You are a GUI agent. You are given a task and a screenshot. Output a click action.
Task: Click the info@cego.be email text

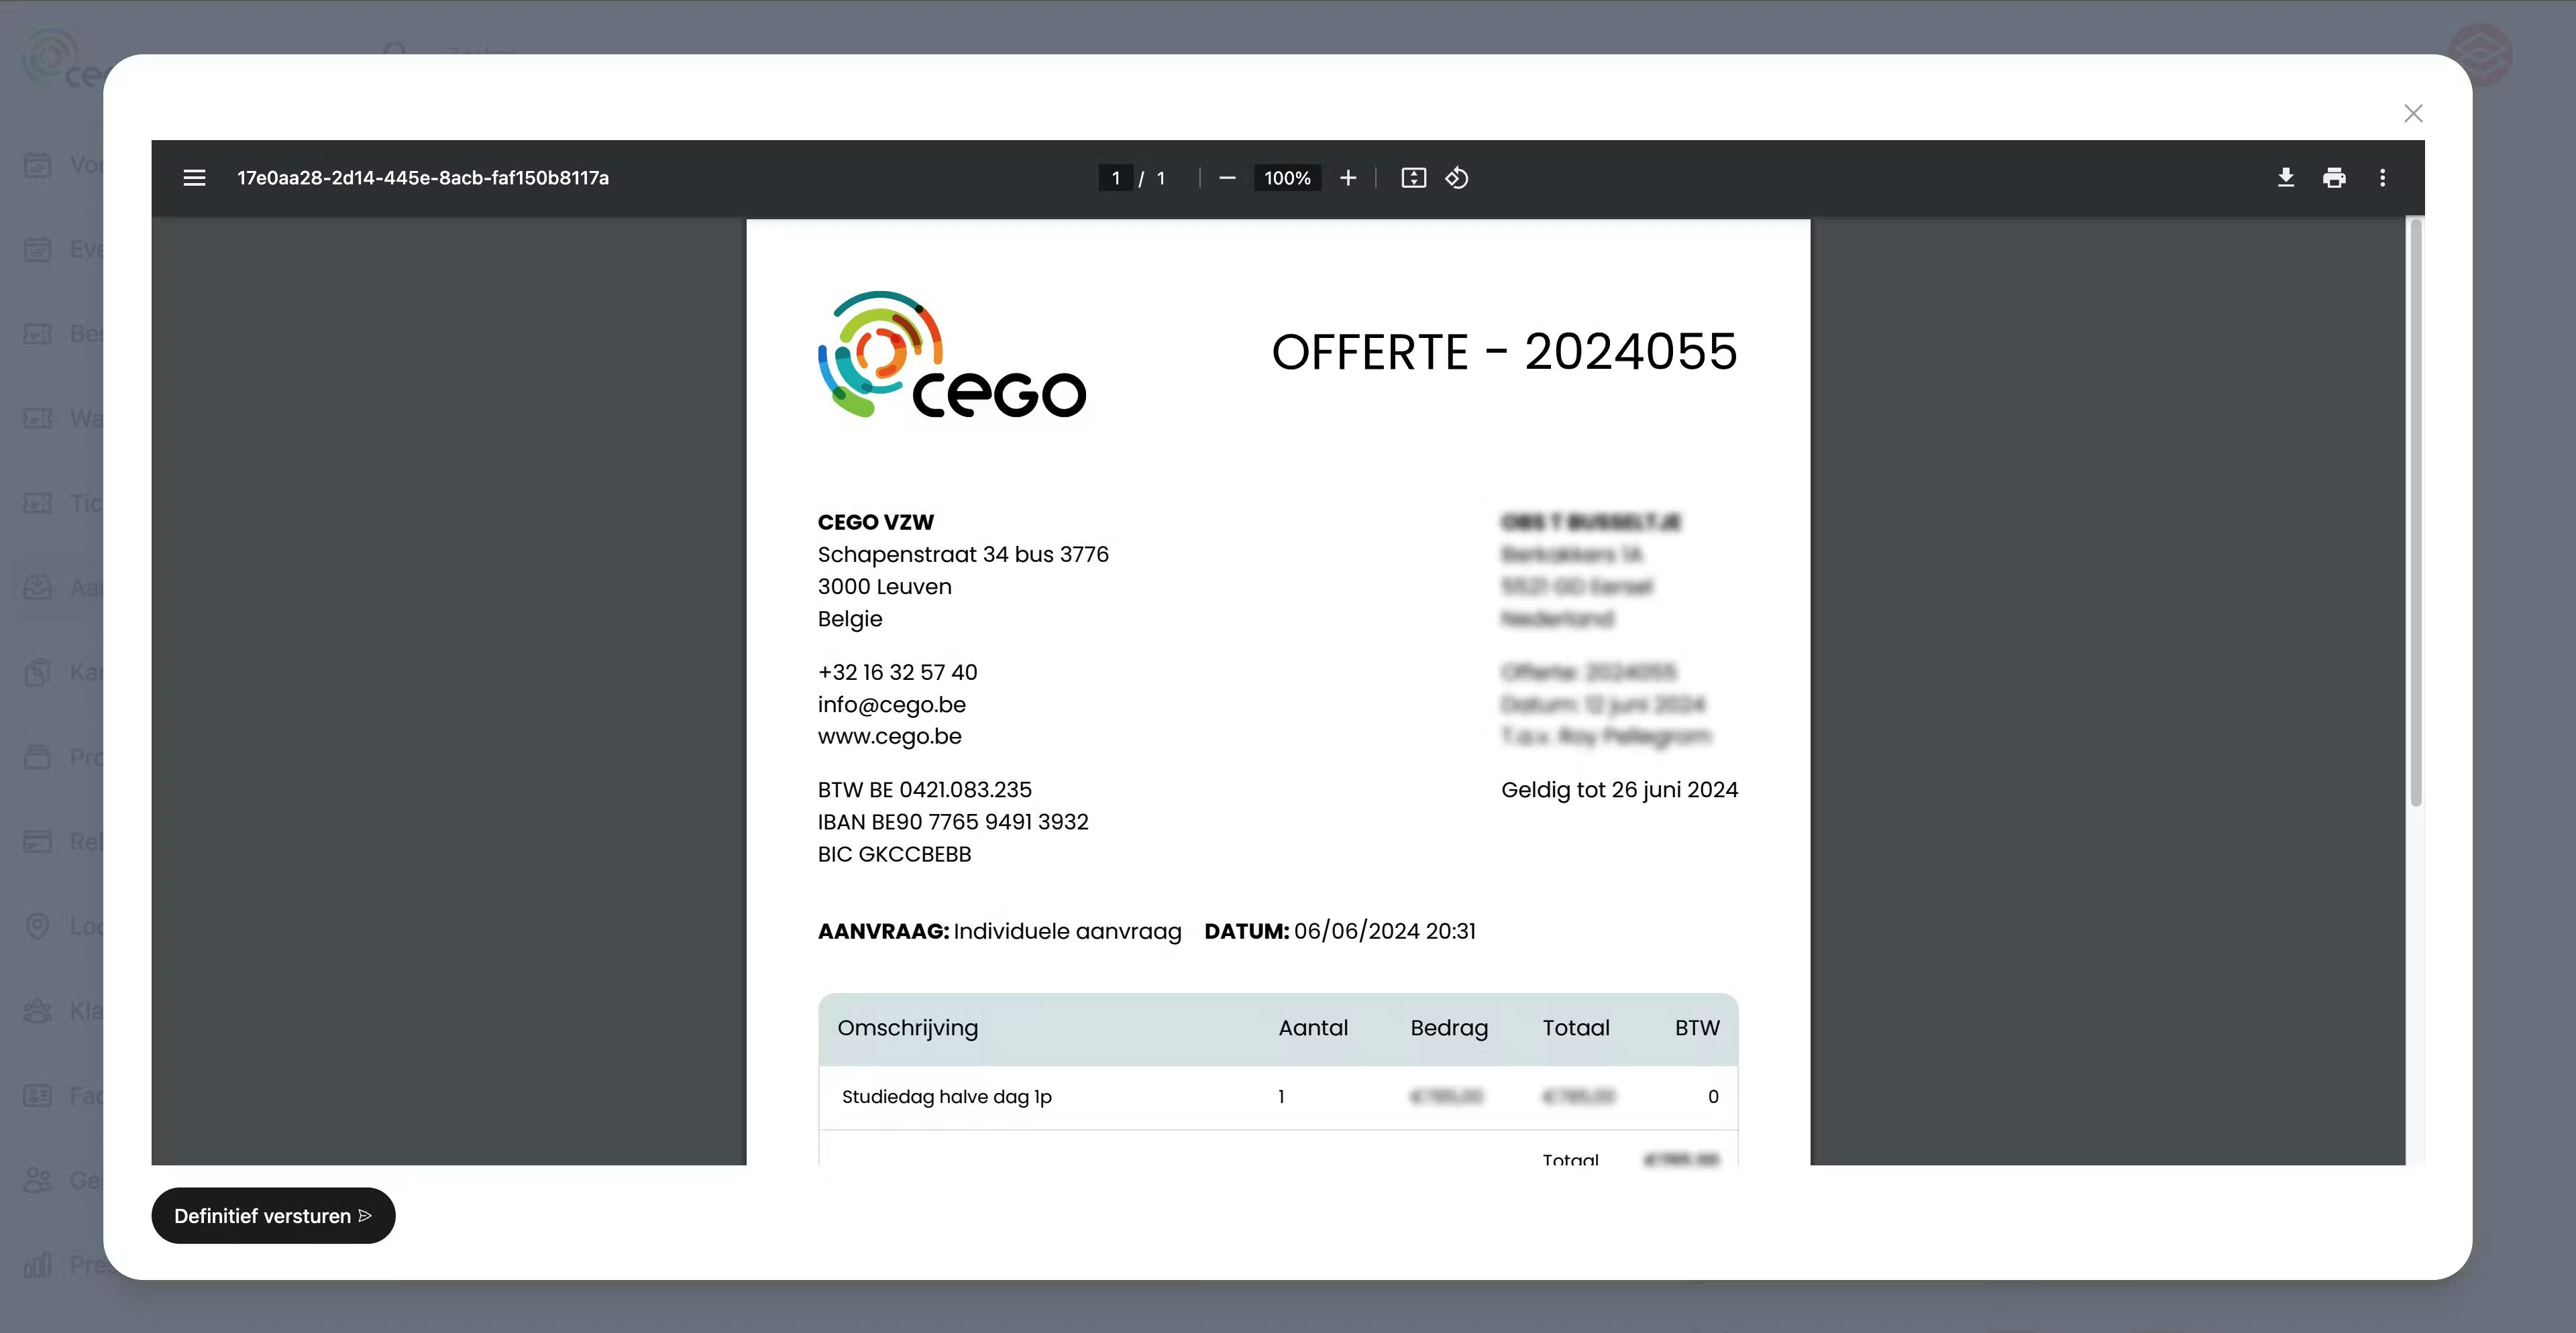891,705
